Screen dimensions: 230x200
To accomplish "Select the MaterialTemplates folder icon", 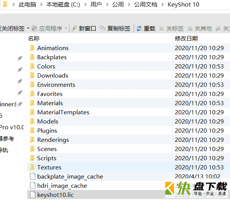I will (32, 112).
